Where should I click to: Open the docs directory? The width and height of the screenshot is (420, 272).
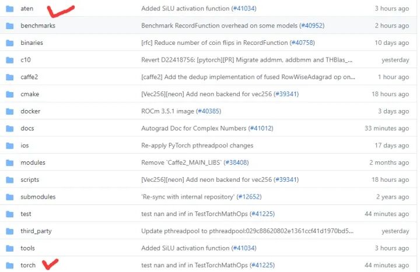point(27,128)
